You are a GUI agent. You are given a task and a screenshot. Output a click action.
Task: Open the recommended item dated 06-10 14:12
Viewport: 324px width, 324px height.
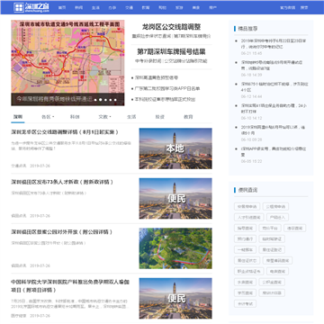click(x=274, y=109)
